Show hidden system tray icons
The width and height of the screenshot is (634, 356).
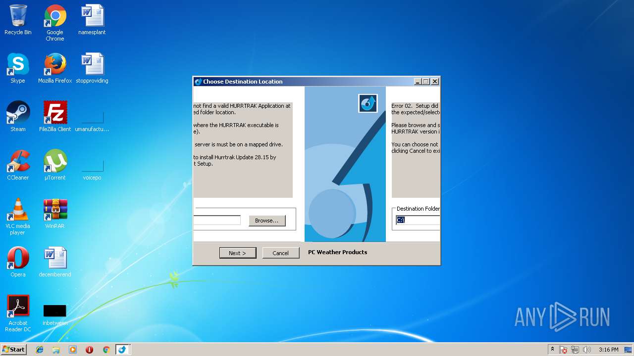(x=552, y=350)
